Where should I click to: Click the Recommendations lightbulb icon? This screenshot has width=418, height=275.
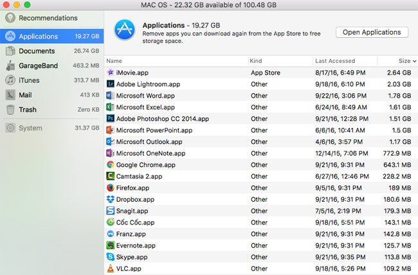[10, 18]
